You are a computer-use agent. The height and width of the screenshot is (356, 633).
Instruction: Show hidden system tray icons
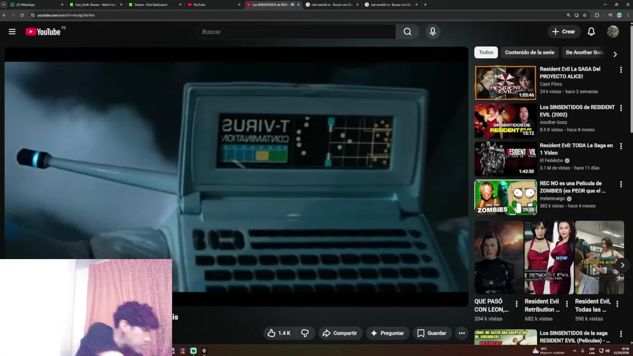(x=574, y=351)
